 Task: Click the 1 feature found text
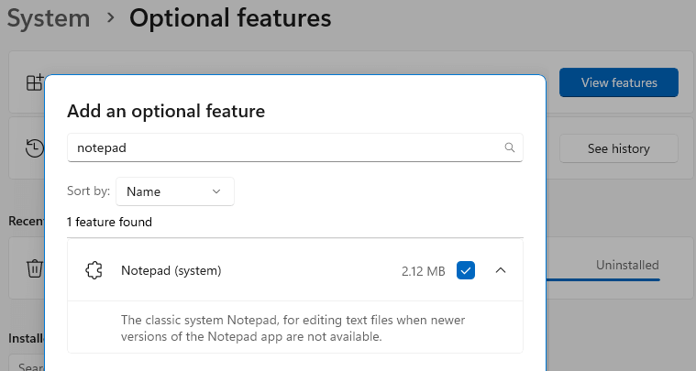(109, 222)
